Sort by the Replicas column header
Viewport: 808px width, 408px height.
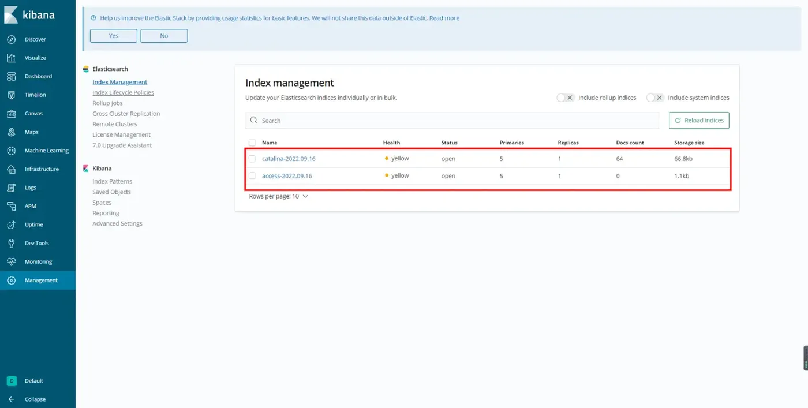[x=568, y=143]
